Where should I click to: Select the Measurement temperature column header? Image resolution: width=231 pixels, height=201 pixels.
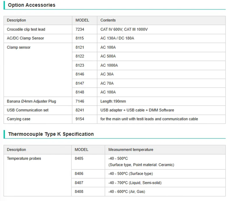(131, 150)
